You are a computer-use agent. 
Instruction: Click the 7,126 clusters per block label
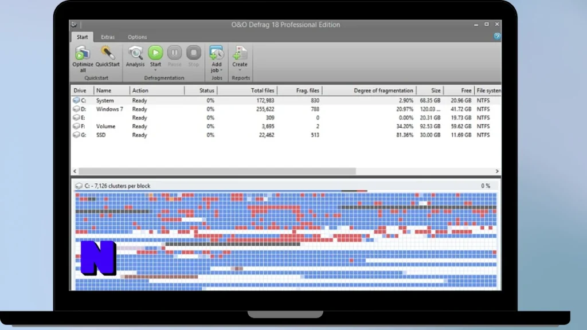[x=117, y=186]
